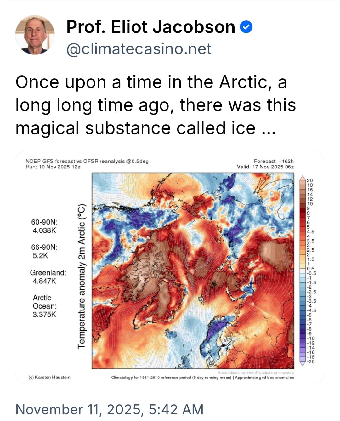Click the downward arrow below the color scale
340x421 pixels.
pos(303,363)
